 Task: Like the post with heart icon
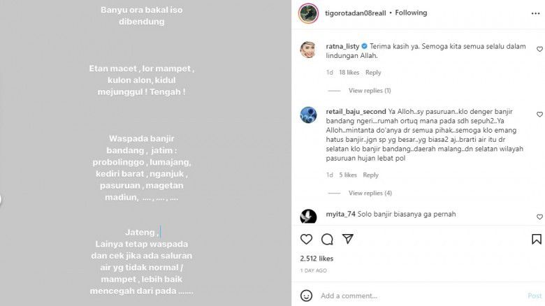coord(306,239)
